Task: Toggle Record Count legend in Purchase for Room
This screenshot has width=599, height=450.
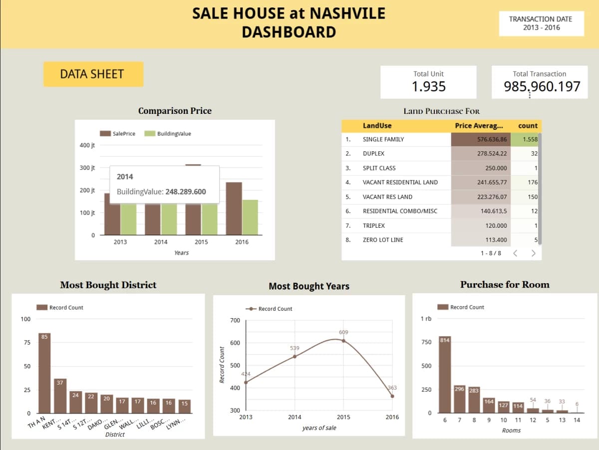Action: click(x=461, y=307)
